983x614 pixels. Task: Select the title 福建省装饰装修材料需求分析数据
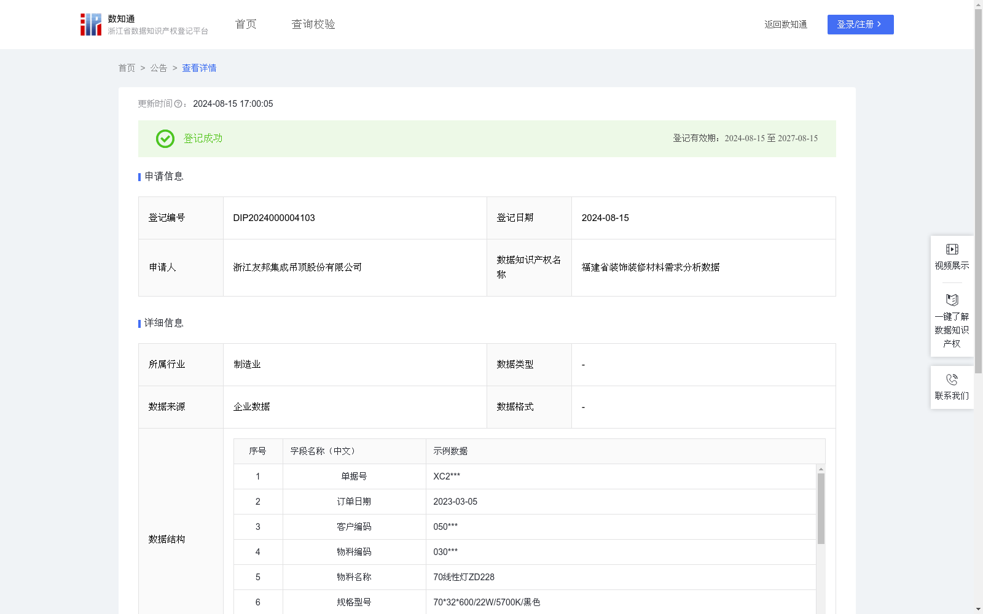651,268
